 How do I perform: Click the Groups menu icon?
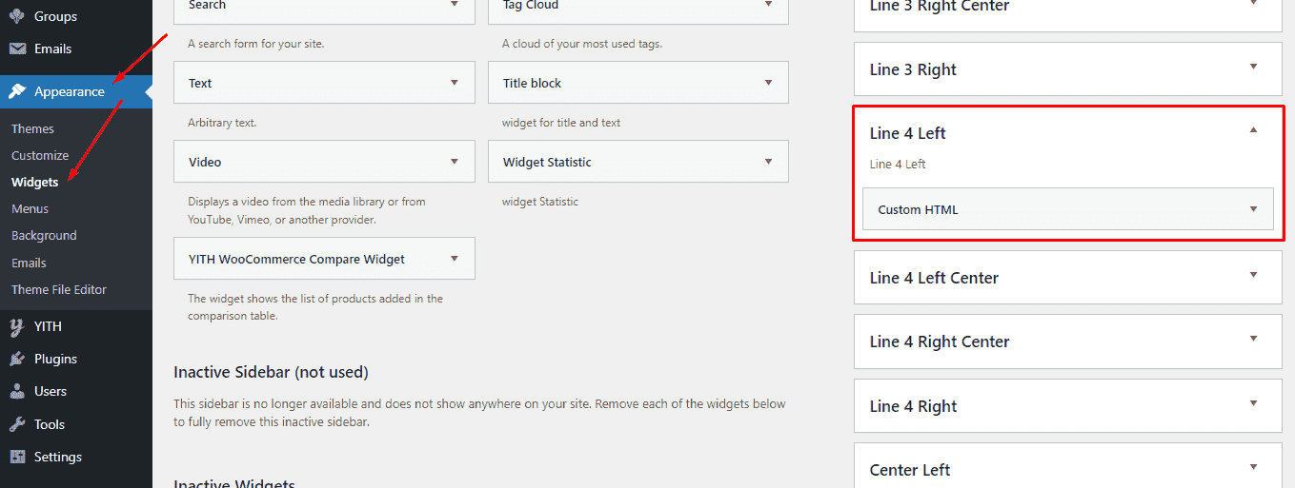pyautogui.click(x=17, y=16)
